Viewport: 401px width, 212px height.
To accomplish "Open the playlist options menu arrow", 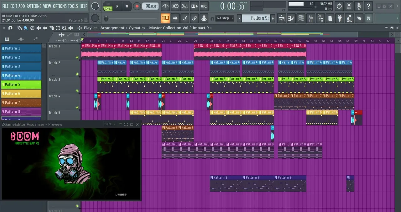I will [x=4, y=28].
